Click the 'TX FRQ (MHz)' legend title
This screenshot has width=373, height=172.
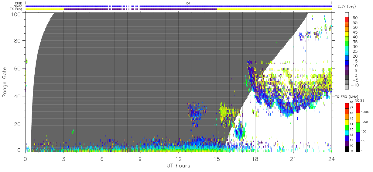point(347,97)
